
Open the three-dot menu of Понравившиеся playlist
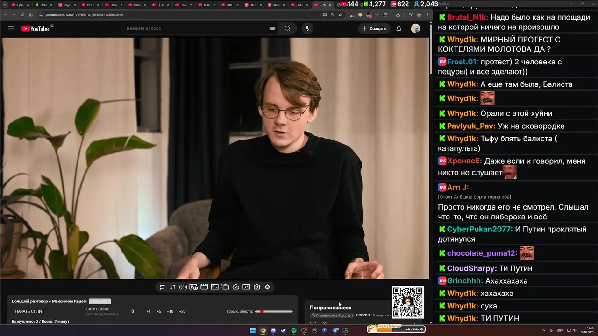[414, 322]
